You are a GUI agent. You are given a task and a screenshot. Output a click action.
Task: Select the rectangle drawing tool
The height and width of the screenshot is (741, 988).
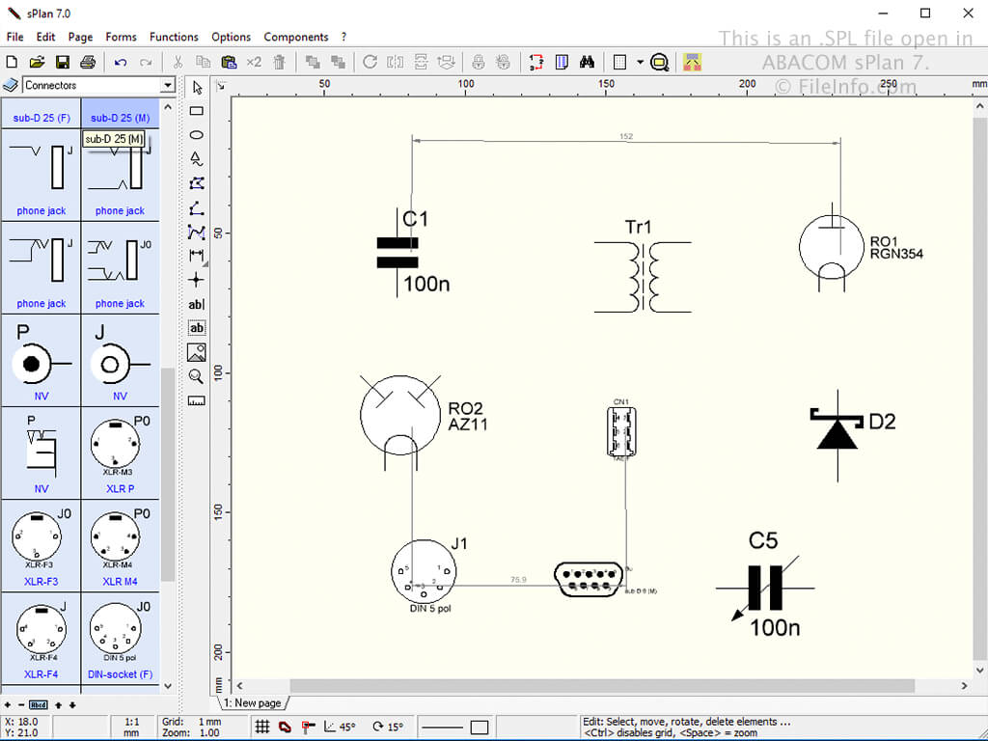[196, 111]
